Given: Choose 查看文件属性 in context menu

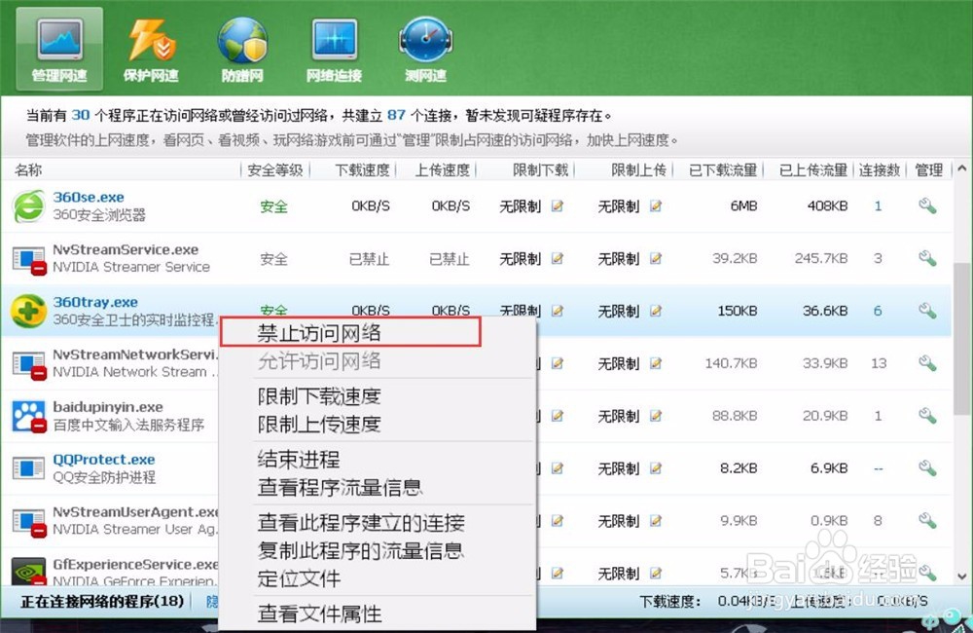Looking at the screenshot, I should click(x=319, y=614).
